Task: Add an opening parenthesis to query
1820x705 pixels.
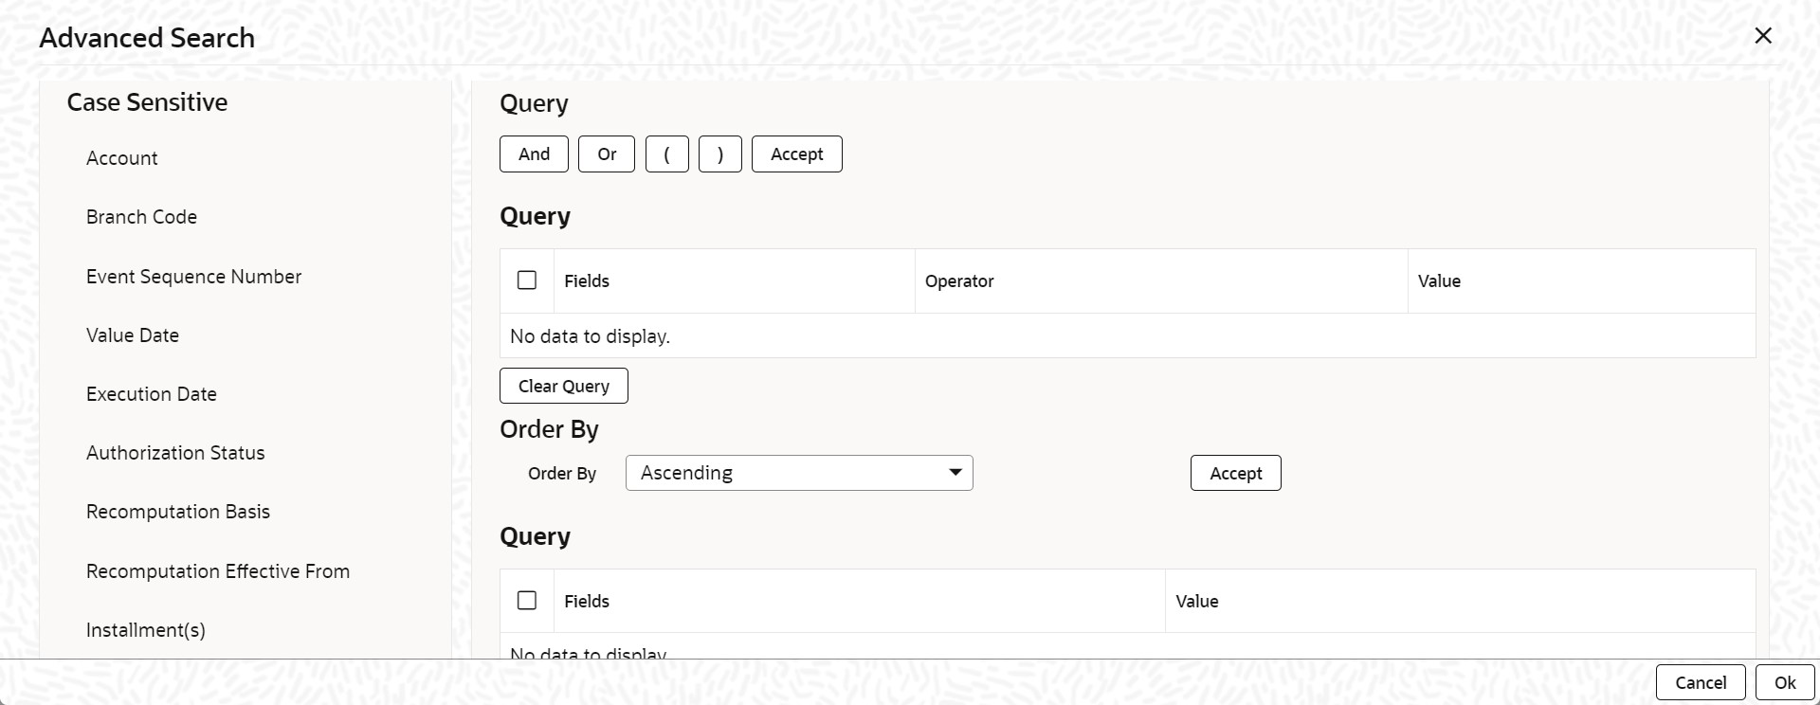Action: tap(667, 154)
